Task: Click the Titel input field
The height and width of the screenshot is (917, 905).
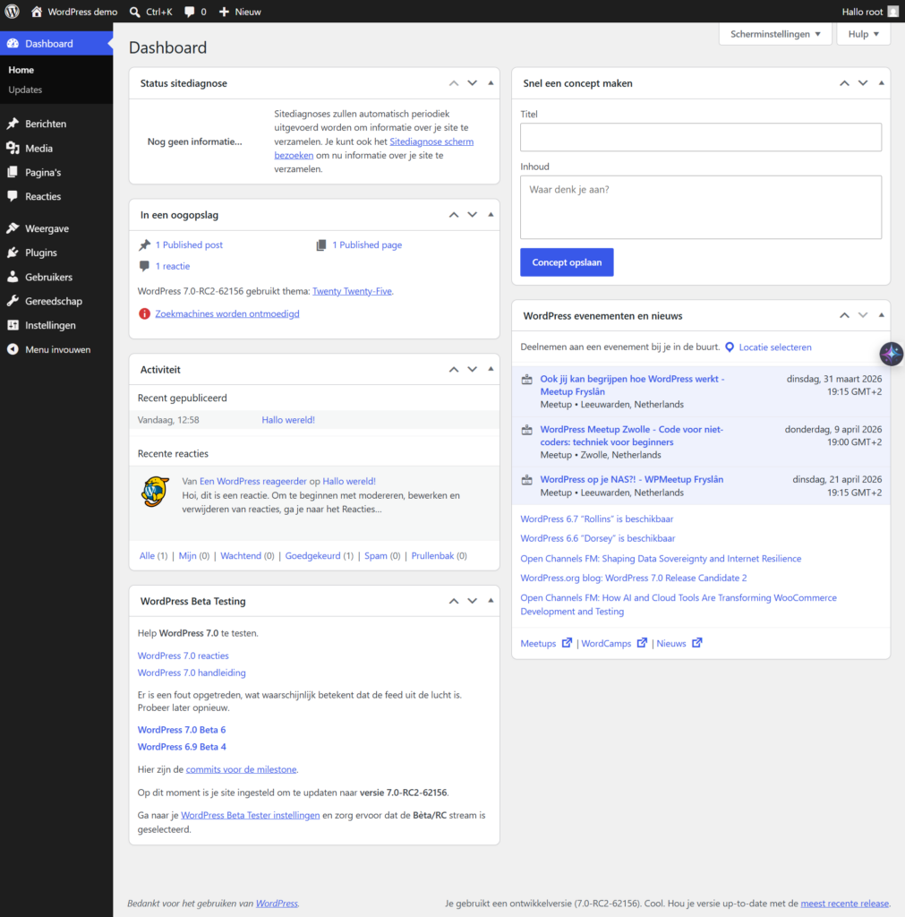Action: (x=700, y=137)
